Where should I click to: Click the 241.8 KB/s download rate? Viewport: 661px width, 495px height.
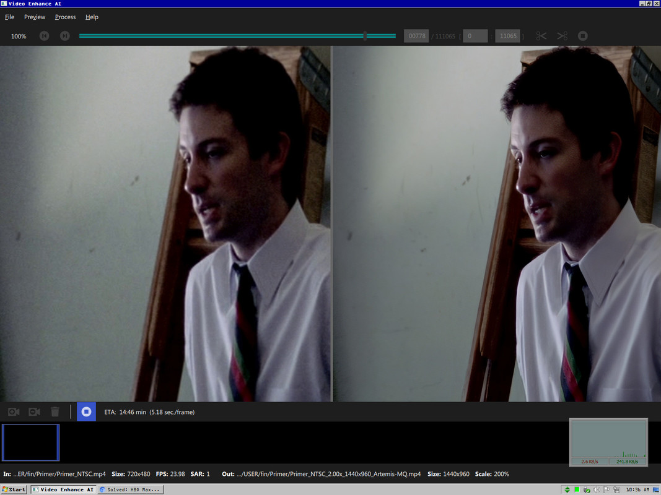click(627, 462)
